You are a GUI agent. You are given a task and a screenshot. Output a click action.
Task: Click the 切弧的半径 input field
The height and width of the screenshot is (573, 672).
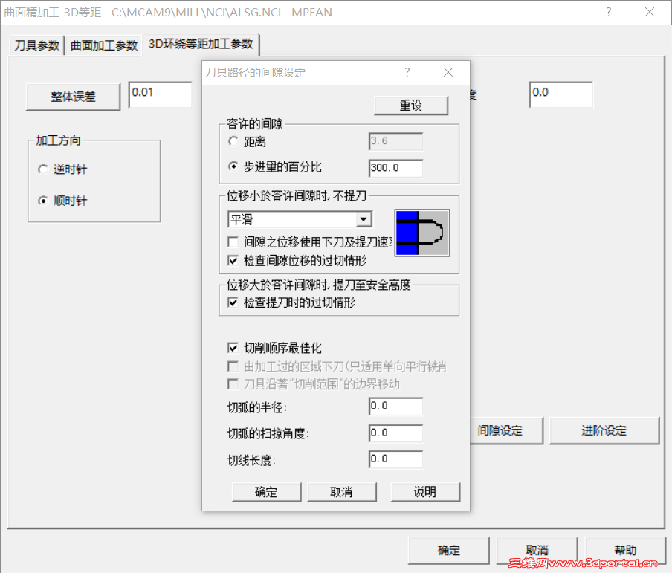point(395,406)
